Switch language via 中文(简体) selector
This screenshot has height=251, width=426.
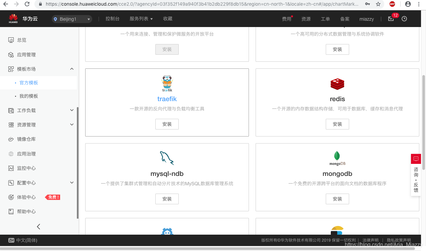[x=23, y=240]
